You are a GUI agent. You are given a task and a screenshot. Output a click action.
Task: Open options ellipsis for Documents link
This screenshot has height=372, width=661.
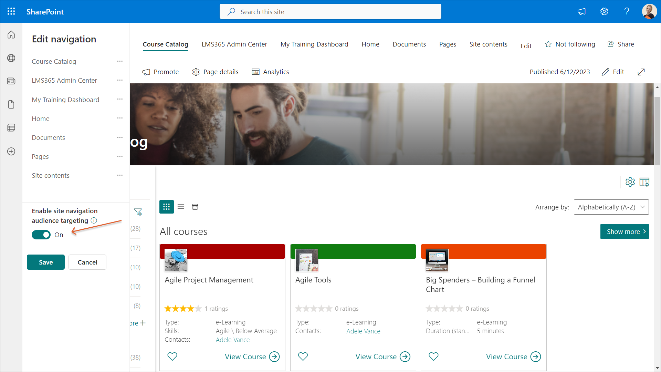click(120, 137)
